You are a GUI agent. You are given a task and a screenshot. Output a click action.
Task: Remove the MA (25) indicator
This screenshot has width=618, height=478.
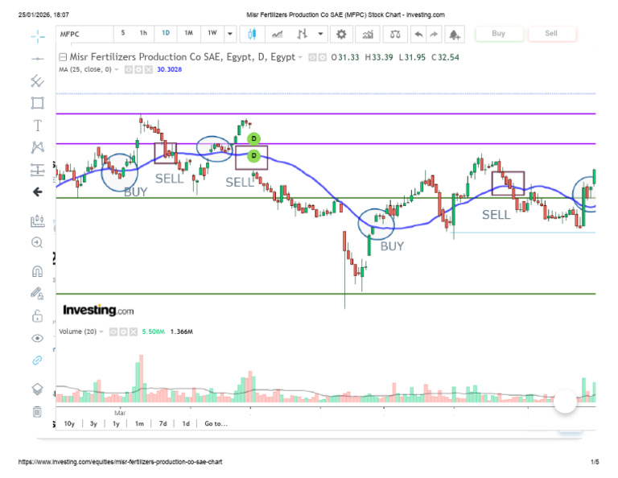coord(149,70)
